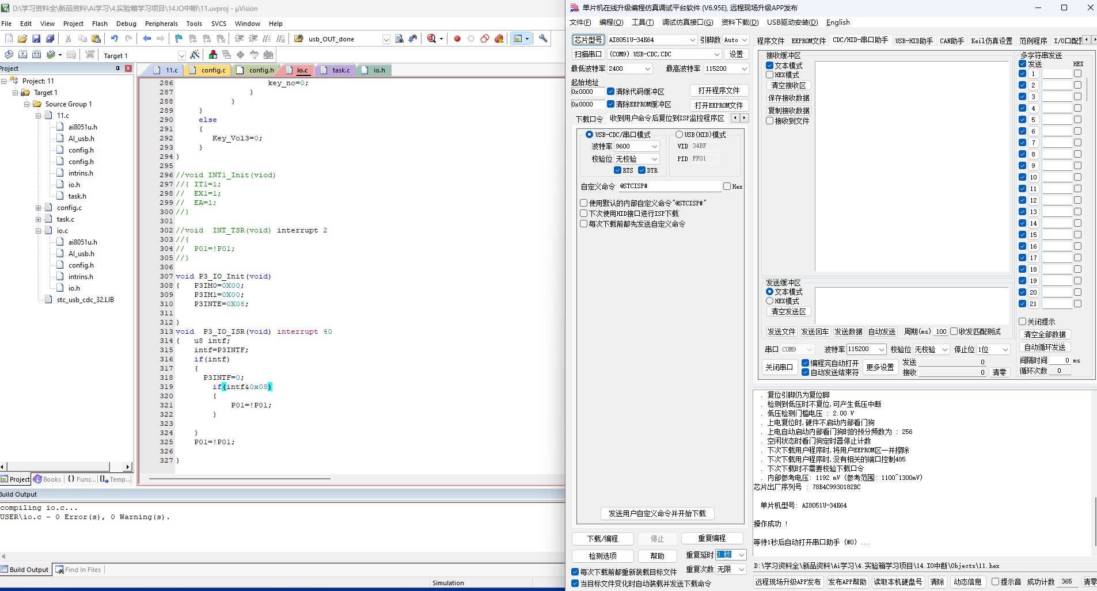Image resolution: width=1097 pixels, height=591 pixels.
Task: Click Manage Project Items blocks icon
Action: pos(213,55)
